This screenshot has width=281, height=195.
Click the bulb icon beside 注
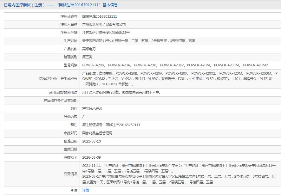[72, 190]
